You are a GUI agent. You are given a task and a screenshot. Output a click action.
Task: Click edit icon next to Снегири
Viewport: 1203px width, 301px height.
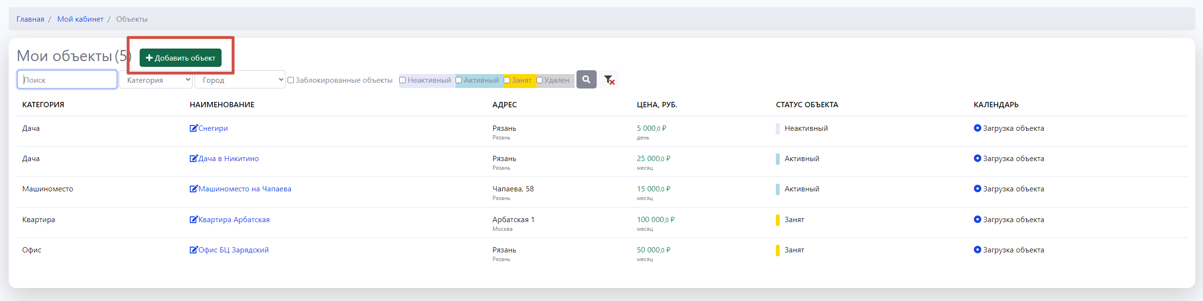click(x=194, y=128)
